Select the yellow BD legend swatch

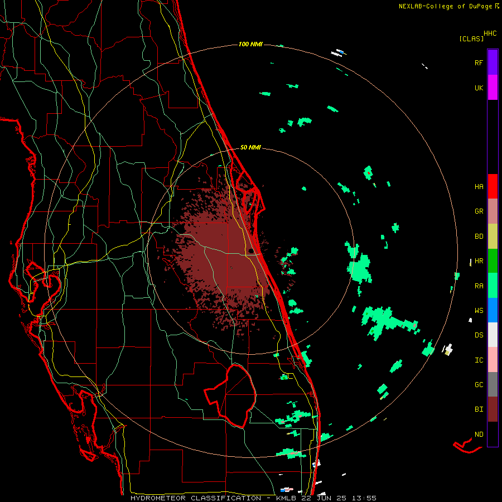click(x=493, y=236)
